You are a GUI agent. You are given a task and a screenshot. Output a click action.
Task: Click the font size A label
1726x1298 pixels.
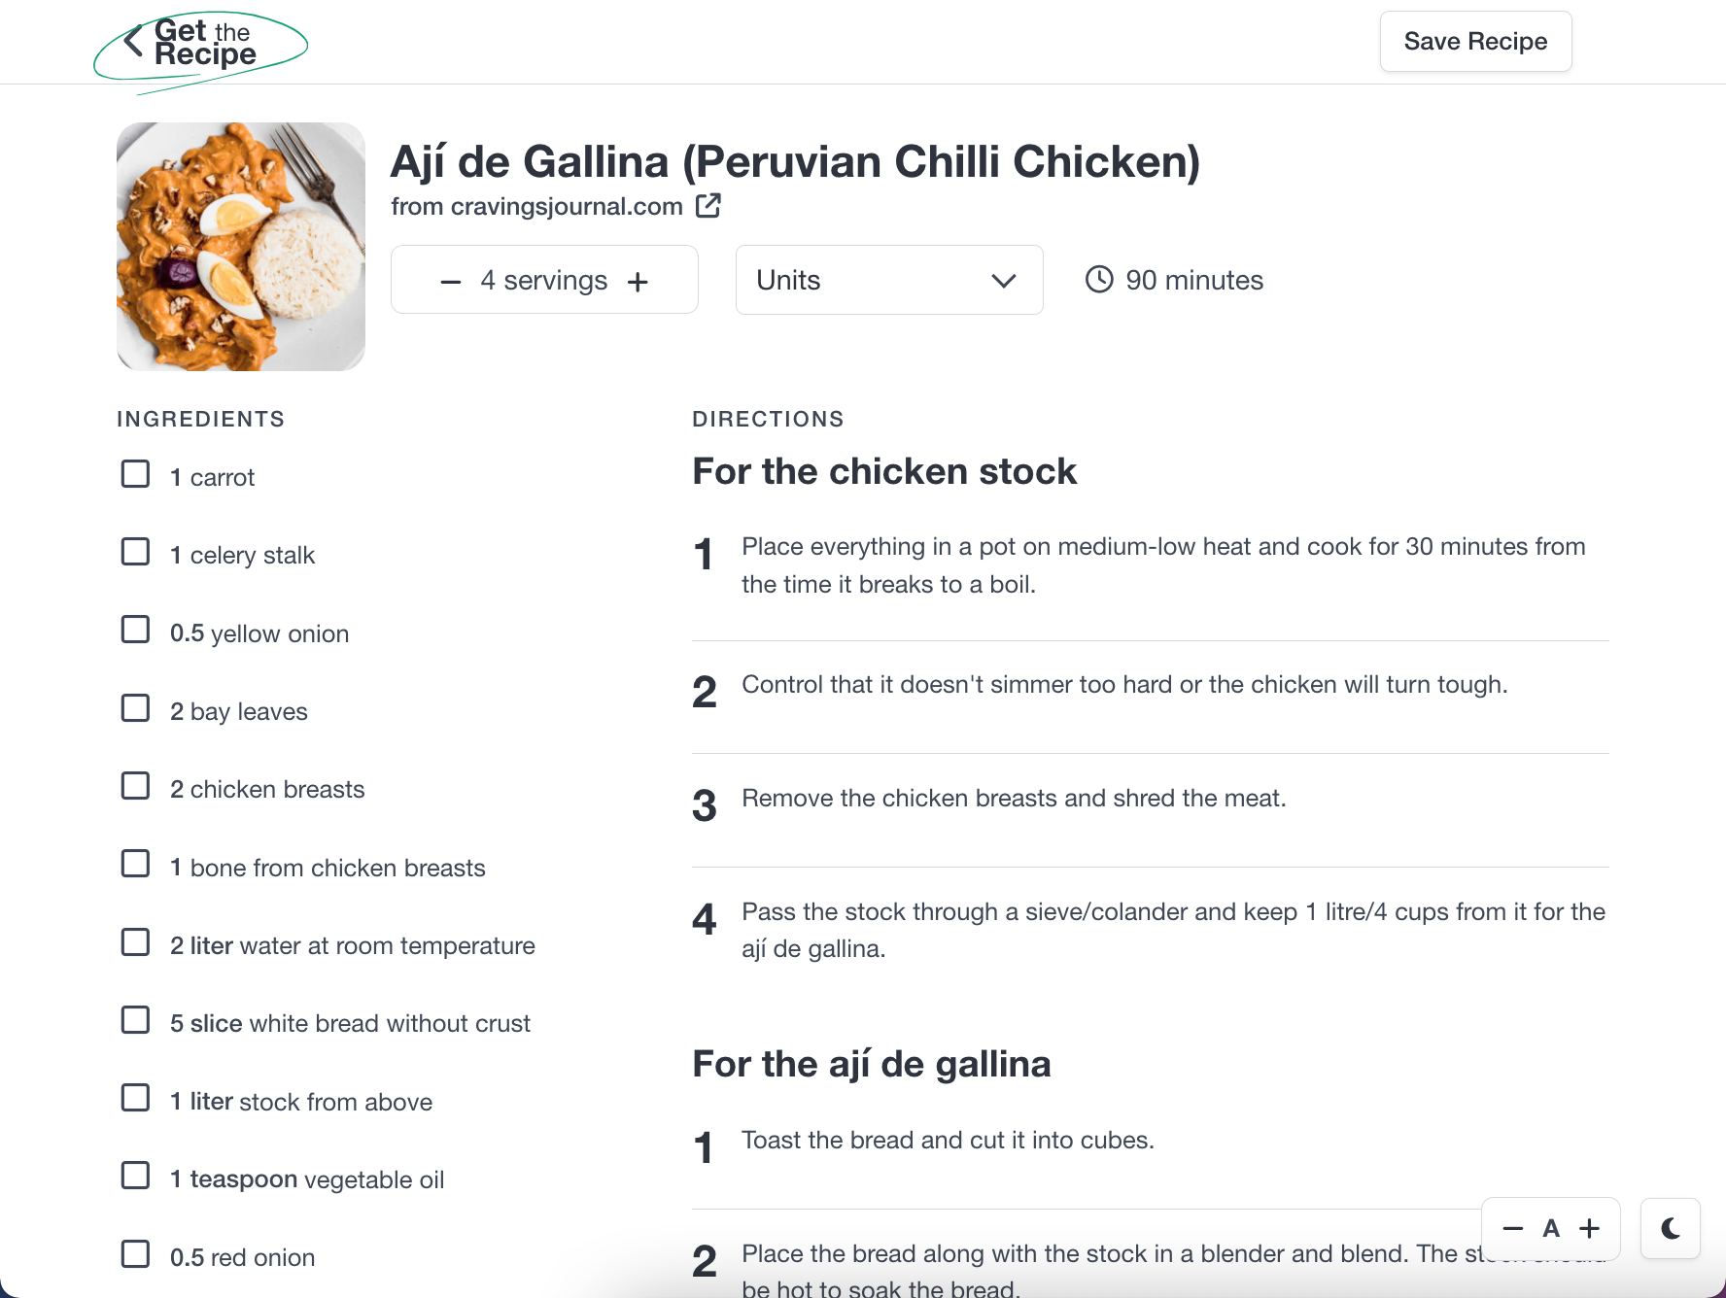tap(1551, 1228)
